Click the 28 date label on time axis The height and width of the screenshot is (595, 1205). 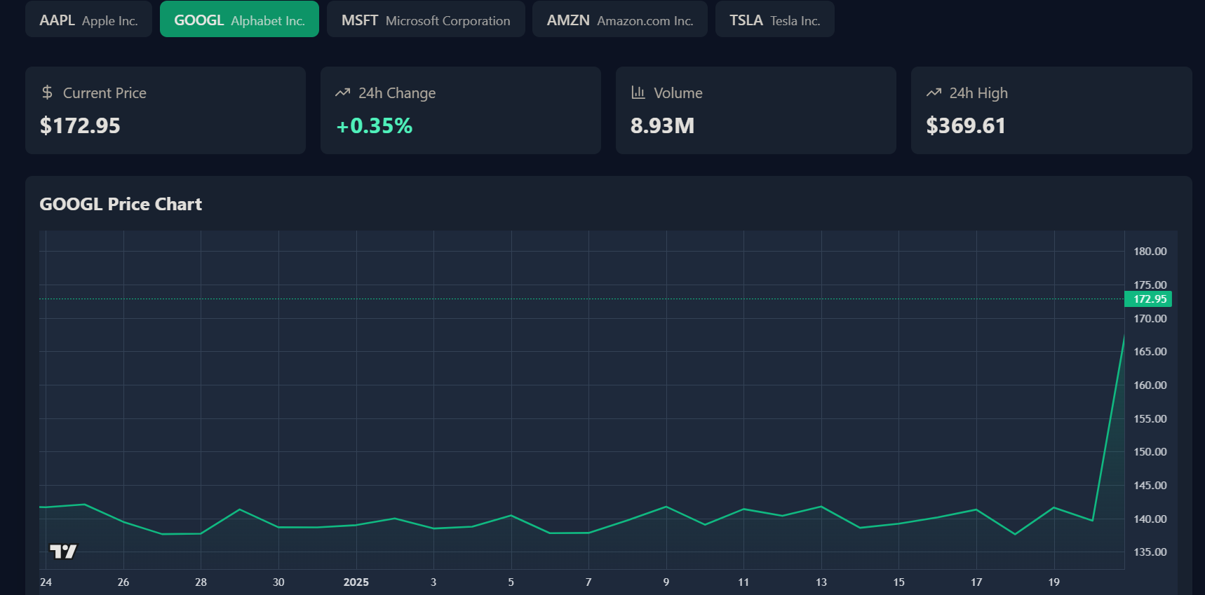(x=201, y=582)
